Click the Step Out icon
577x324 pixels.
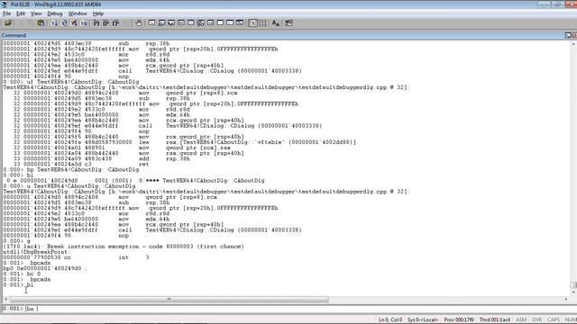point(116,23)
